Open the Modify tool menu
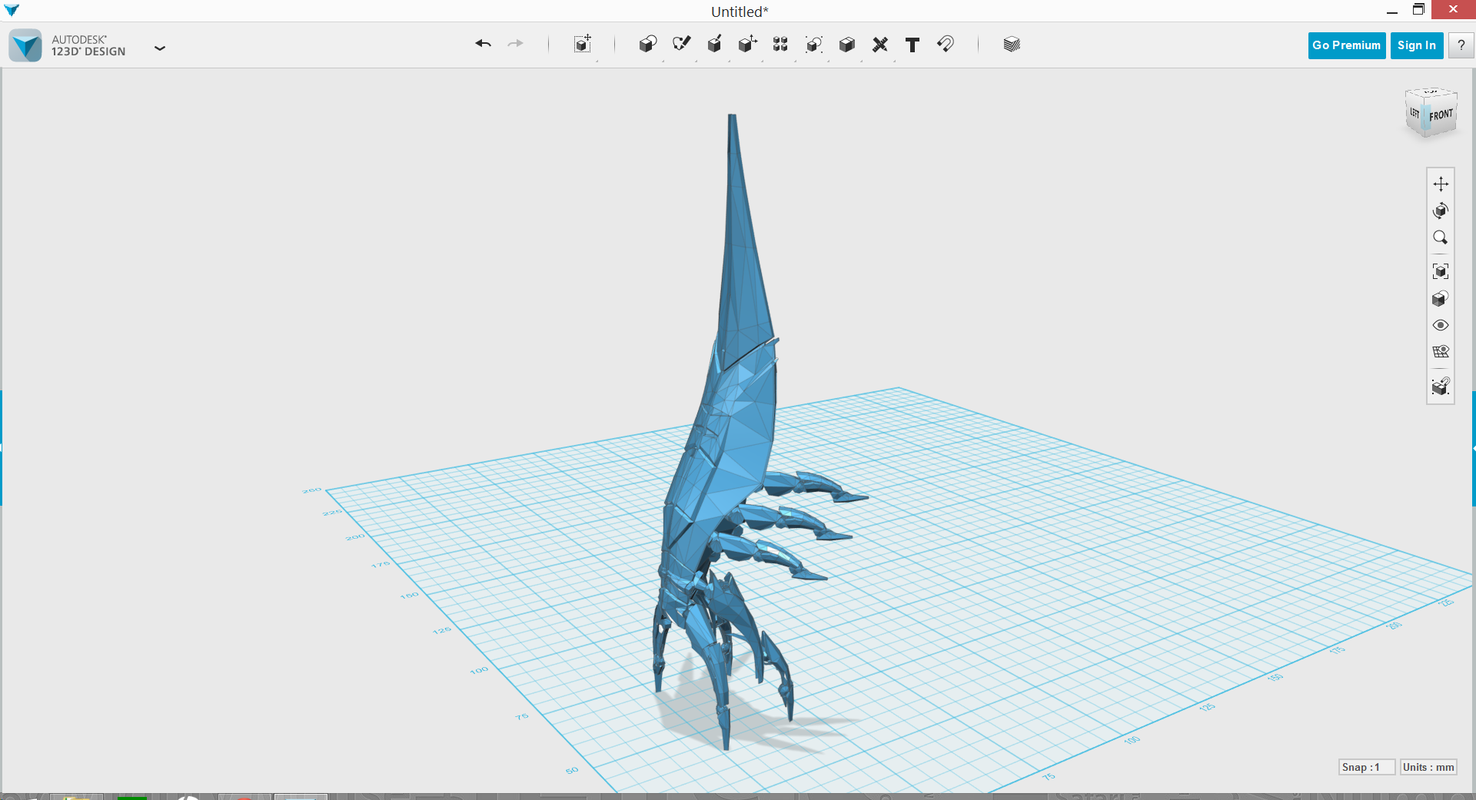This screenshot has width=1476, height=800. pyautogui.click(x=747, y=44)
